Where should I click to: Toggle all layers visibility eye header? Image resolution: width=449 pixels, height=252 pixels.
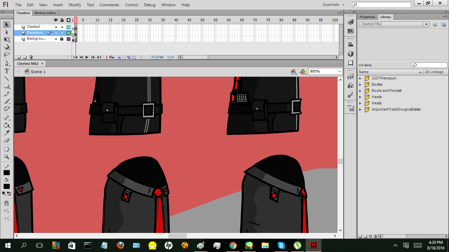coord(56,20)
